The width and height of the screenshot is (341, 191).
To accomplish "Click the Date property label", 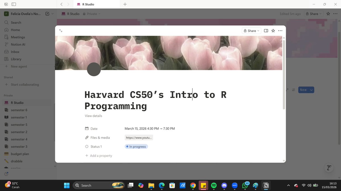I will click(x=91, y=128).
